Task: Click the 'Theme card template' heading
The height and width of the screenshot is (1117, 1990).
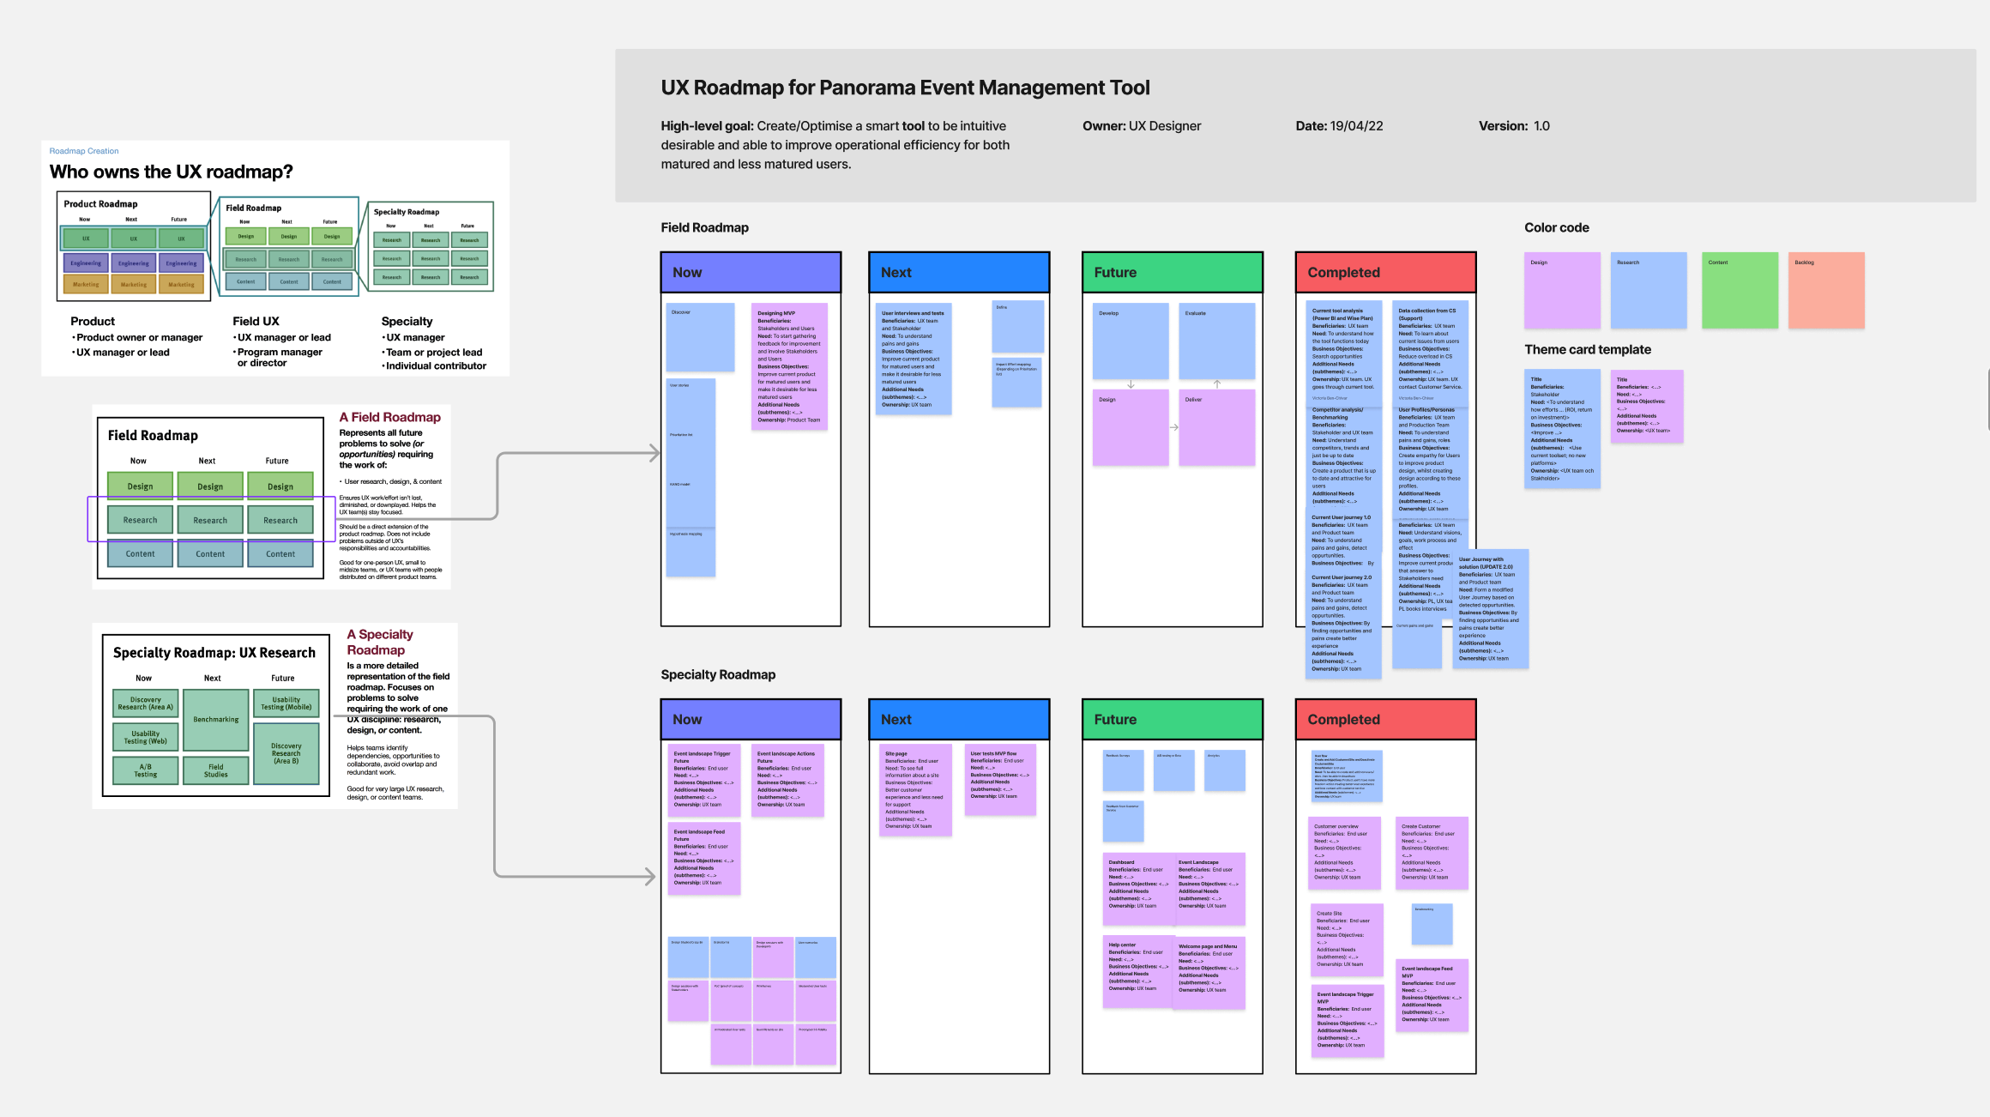Action: point(1587,349)
